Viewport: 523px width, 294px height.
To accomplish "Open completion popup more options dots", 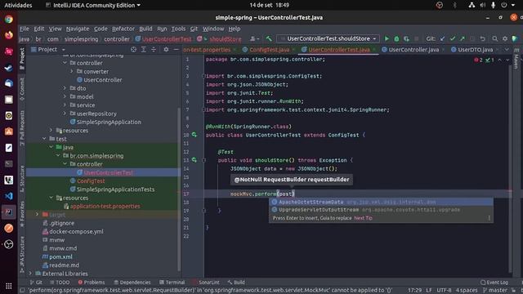I will tap(489, 218).
